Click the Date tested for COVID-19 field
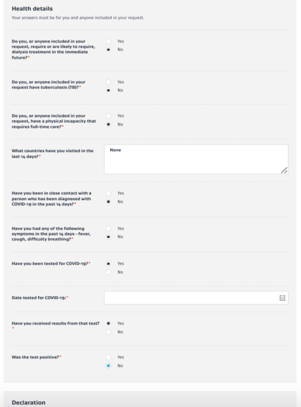The width and height of the screenshot is (301, 407). (196, 298)
